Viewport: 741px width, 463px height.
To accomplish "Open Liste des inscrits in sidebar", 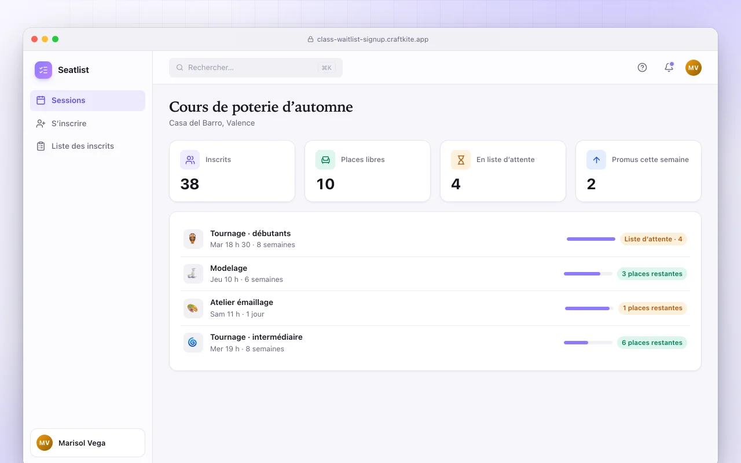I will pos(87,146).
